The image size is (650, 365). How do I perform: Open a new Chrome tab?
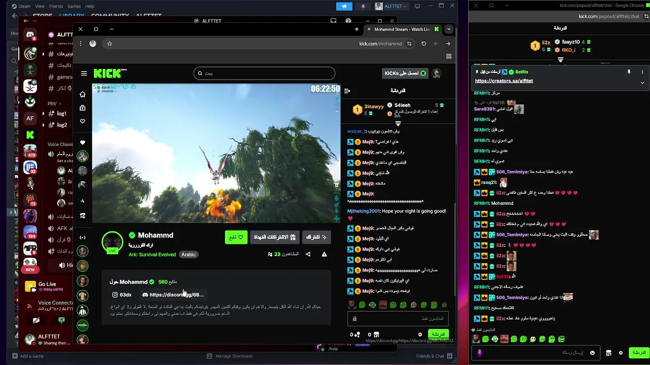(356, 29)
